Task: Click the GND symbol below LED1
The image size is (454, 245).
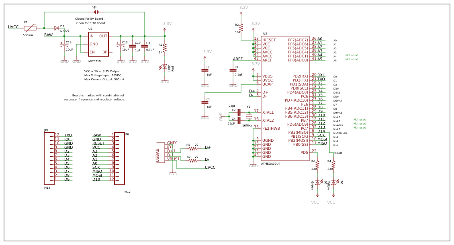Action: click(165, 82)
